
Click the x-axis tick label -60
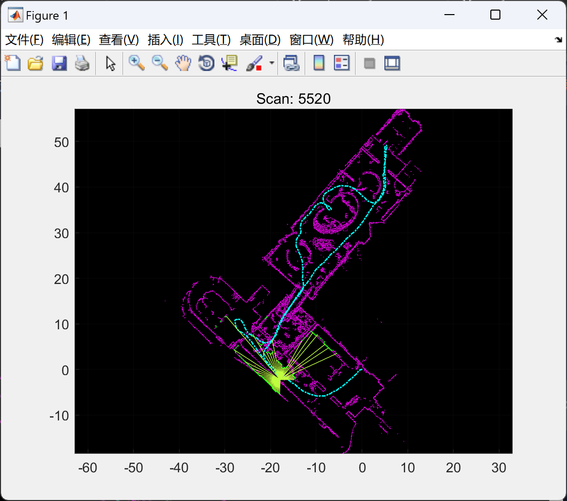point(87,468)
